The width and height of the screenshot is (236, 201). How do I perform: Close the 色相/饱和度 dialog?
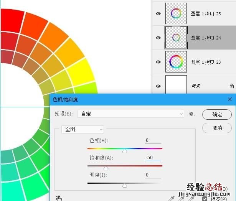230,100
